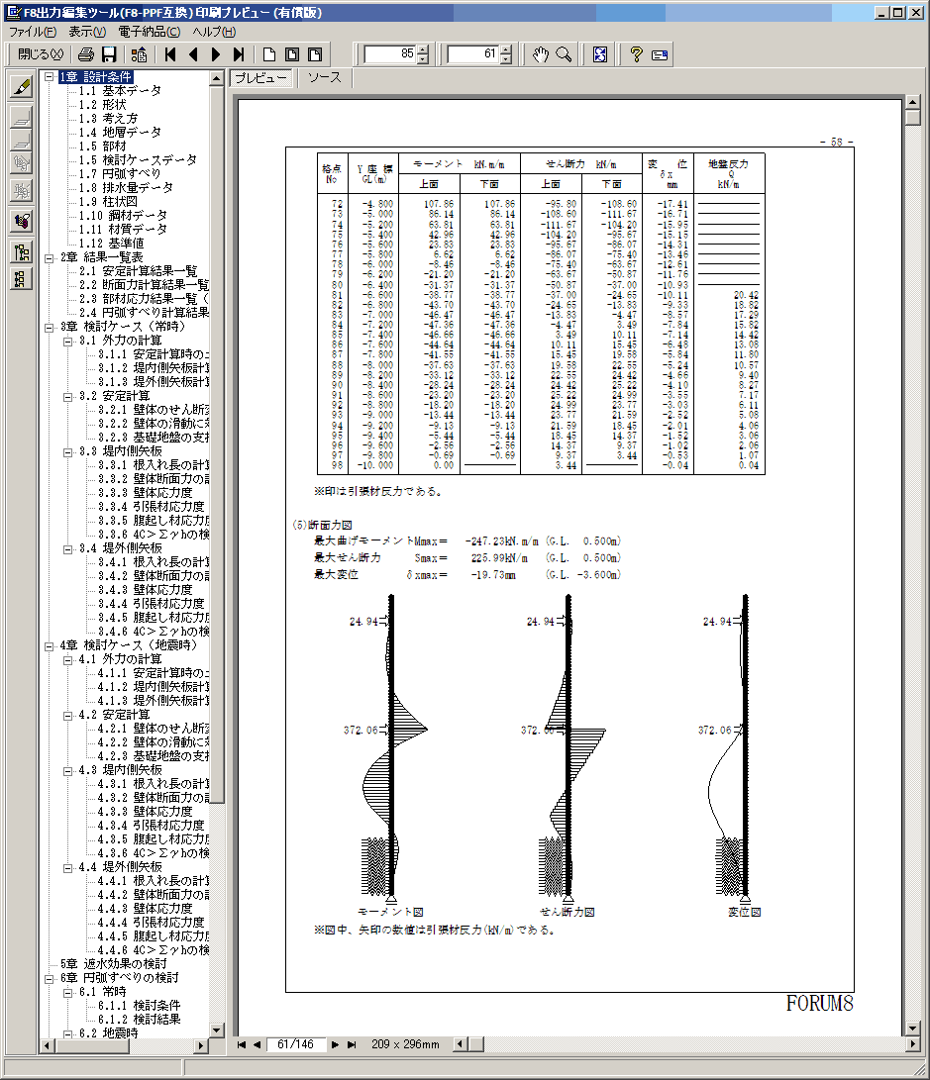This screenshot has height=1080, width=930.
Task: Open the ファイル(F) menu
Action: [33, 32]
